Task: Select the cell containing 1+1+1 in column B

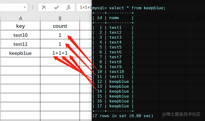Action: 60,53
